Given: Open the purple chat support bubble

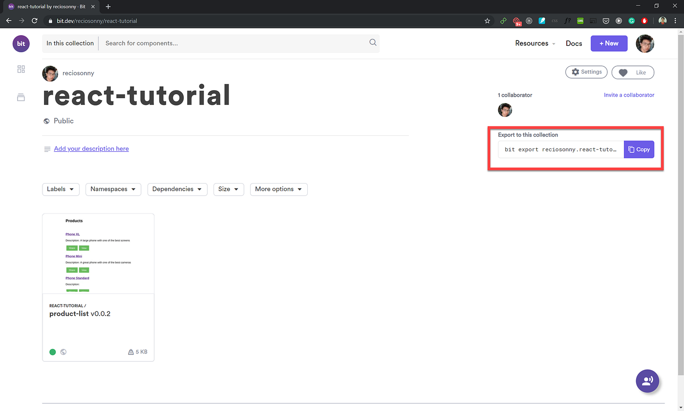Looking at the screenshot, I should pos(647,381).
